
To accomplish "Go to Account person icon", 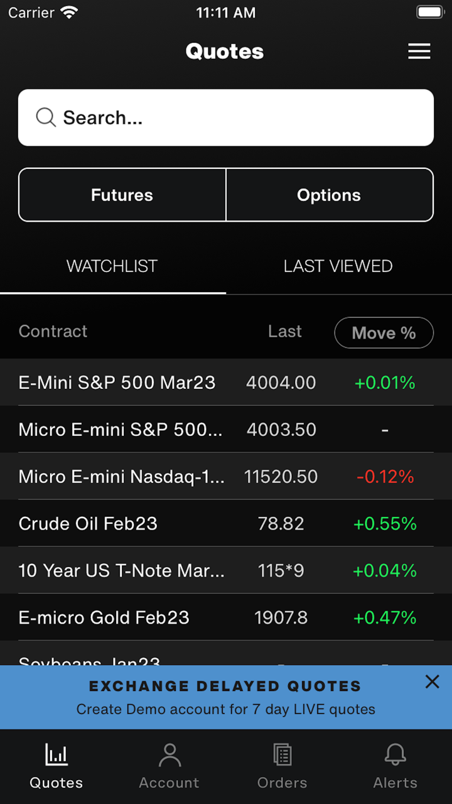I will tap(169, 754).
